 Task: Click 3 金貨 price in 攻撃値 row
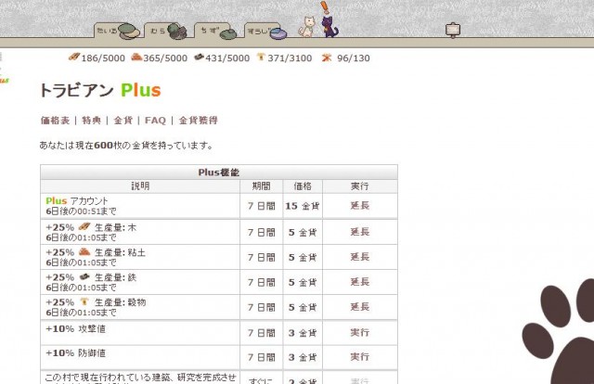point(303,333)
